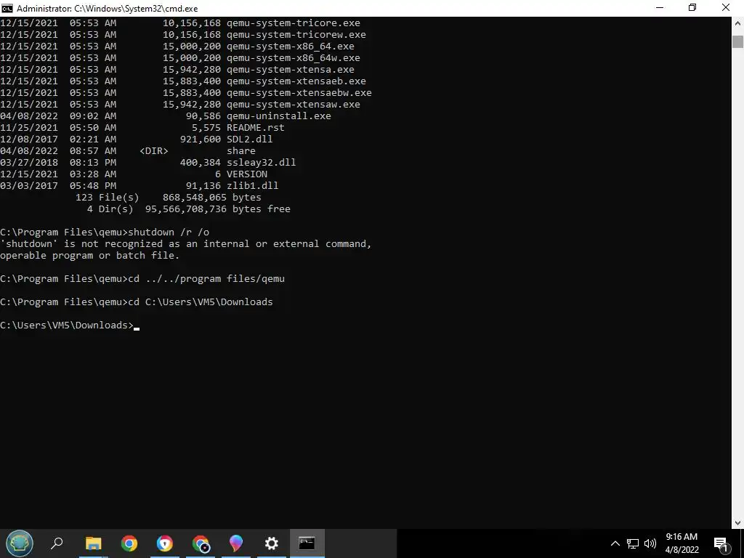Open taskbar search magnifier
Screen dimensions: 744x558
point(57,543)
